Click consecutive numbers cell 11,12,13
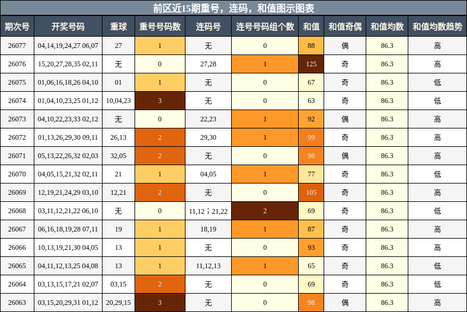This screenshot has width=467, height=312. click(x=208, y=266)
